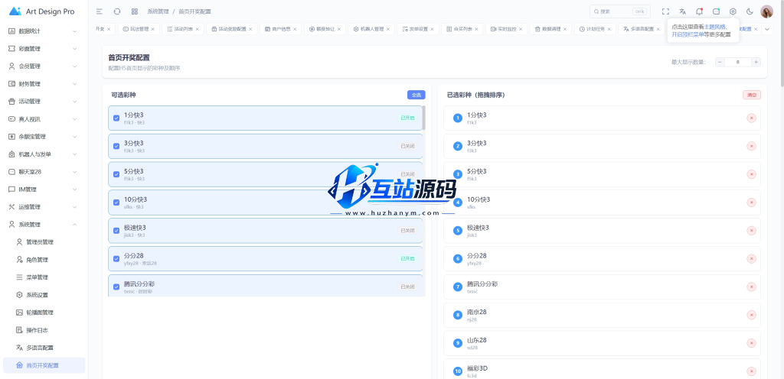The height and width of the screenshot is (379, 784).
Task: Click the 开启顶栏菜单 link in the tooltip
Action: [688, 34]
